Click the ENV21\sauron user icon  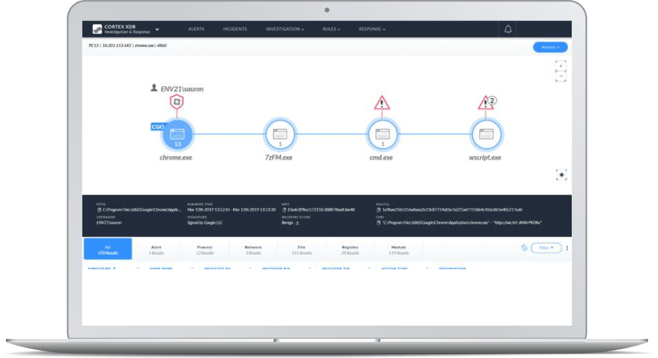click(154, 88)
